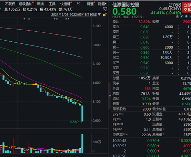Select the 买四 0.530 bid row
191x157 pixels.
click(151, 68)
